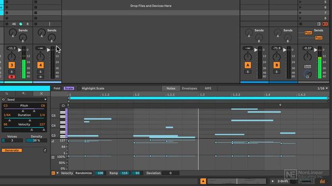This screenshot has height=186, width=332.
Task: Enable the Fold button
Action: pyautogui.click(x=57, y=88)
